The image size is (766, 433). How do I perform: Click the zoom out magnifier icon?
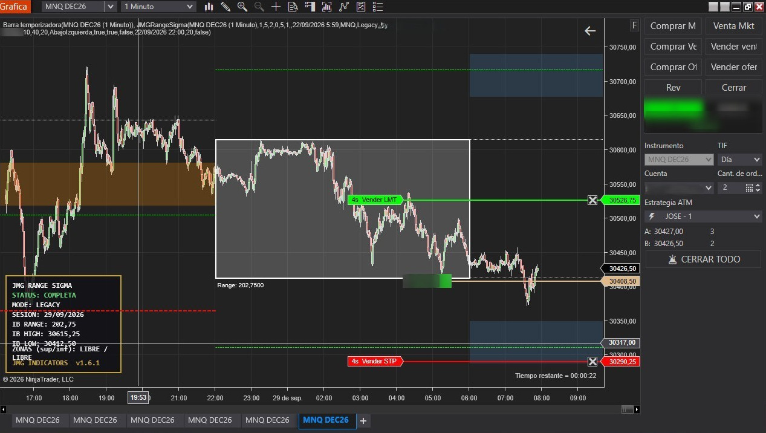259,7
